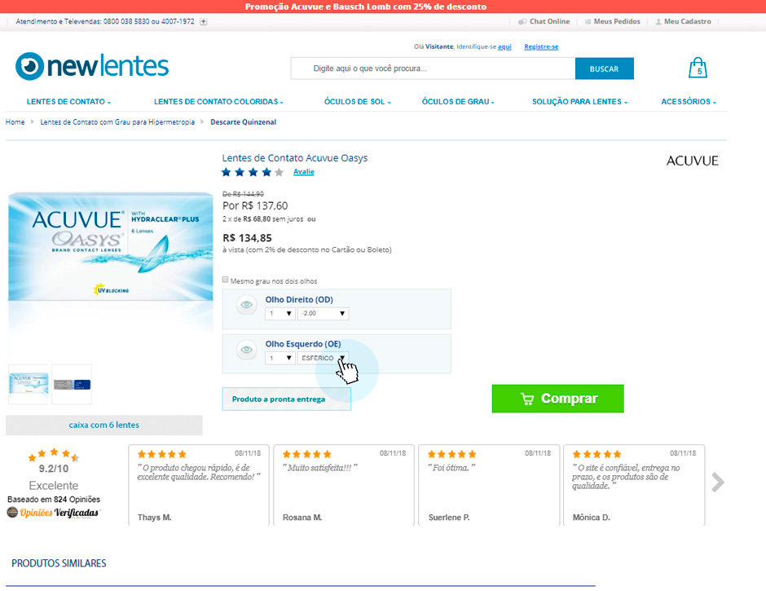Click the newlentes logo
This screenshot has width=766, height=591.
[92, 66]
